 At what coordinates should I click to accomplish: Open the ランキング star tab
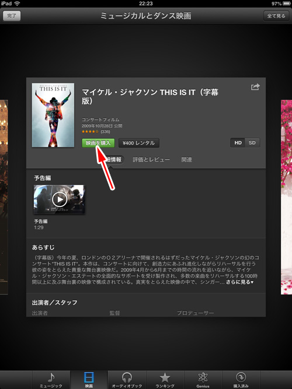(165, 380)
